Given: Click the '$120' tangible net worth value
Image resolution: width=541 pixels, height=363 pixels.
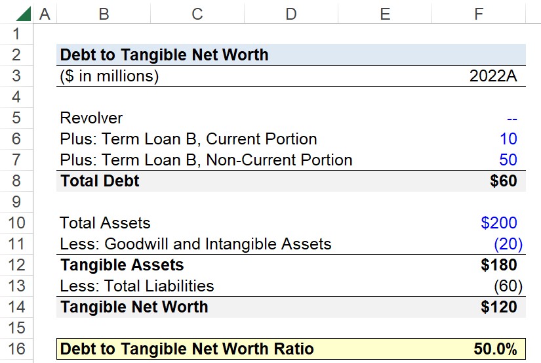Looking at the screenshot, I should tap(499, 307).
